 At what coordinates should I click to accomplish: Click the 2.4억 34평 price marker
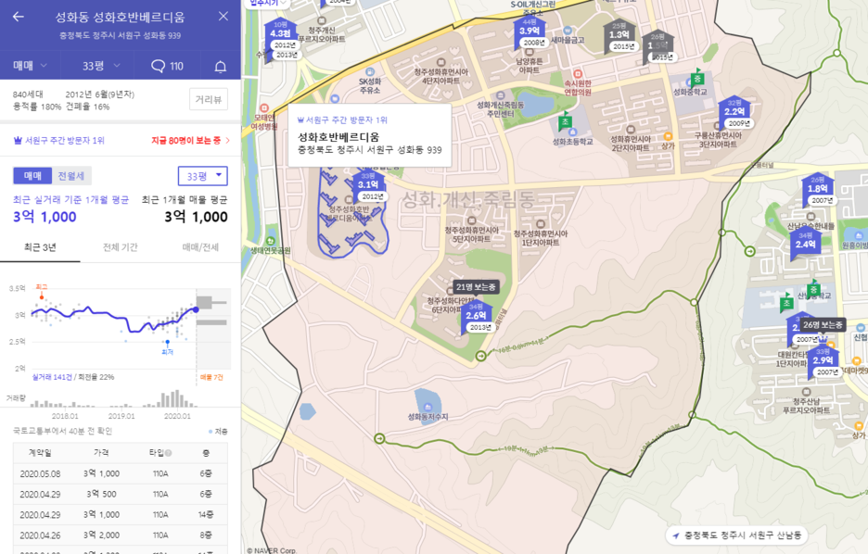(x=806, y=244)
